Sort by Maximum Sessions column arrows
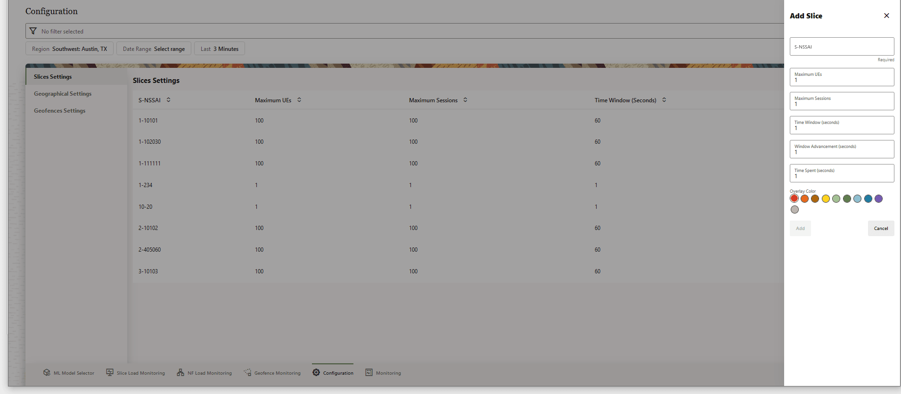 [x=465, y=100]
